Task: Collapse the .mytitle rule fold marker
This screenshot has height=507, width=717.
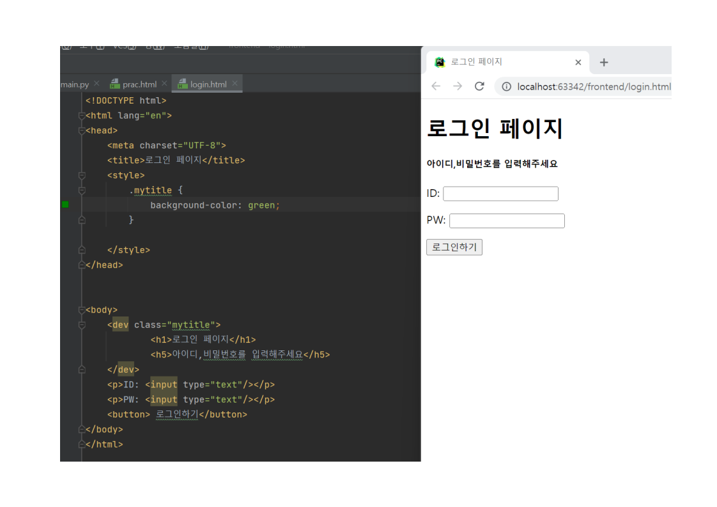Action: [x=82, y=191]
